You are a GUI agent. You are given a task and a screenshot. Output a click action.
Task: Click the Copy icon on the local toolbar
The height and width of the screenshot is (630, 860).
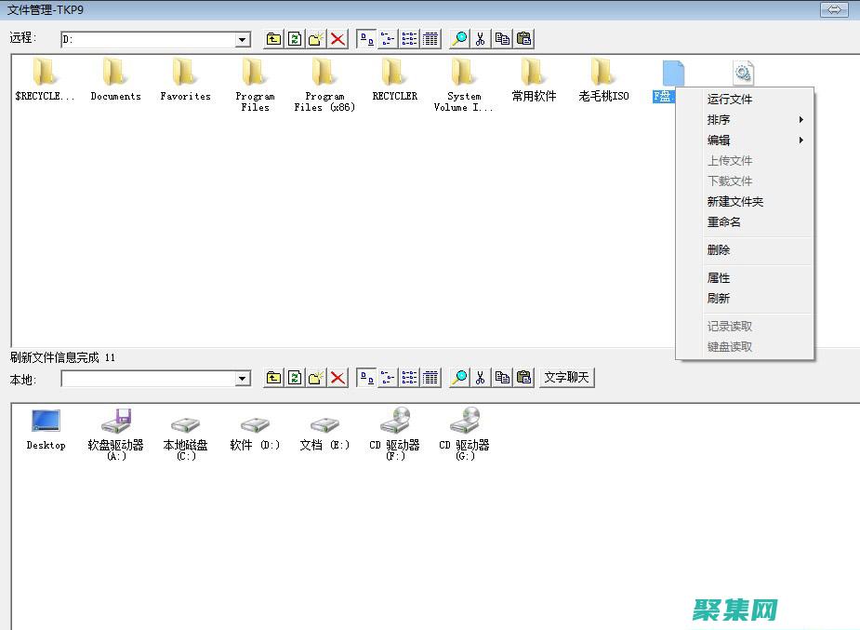502,377
